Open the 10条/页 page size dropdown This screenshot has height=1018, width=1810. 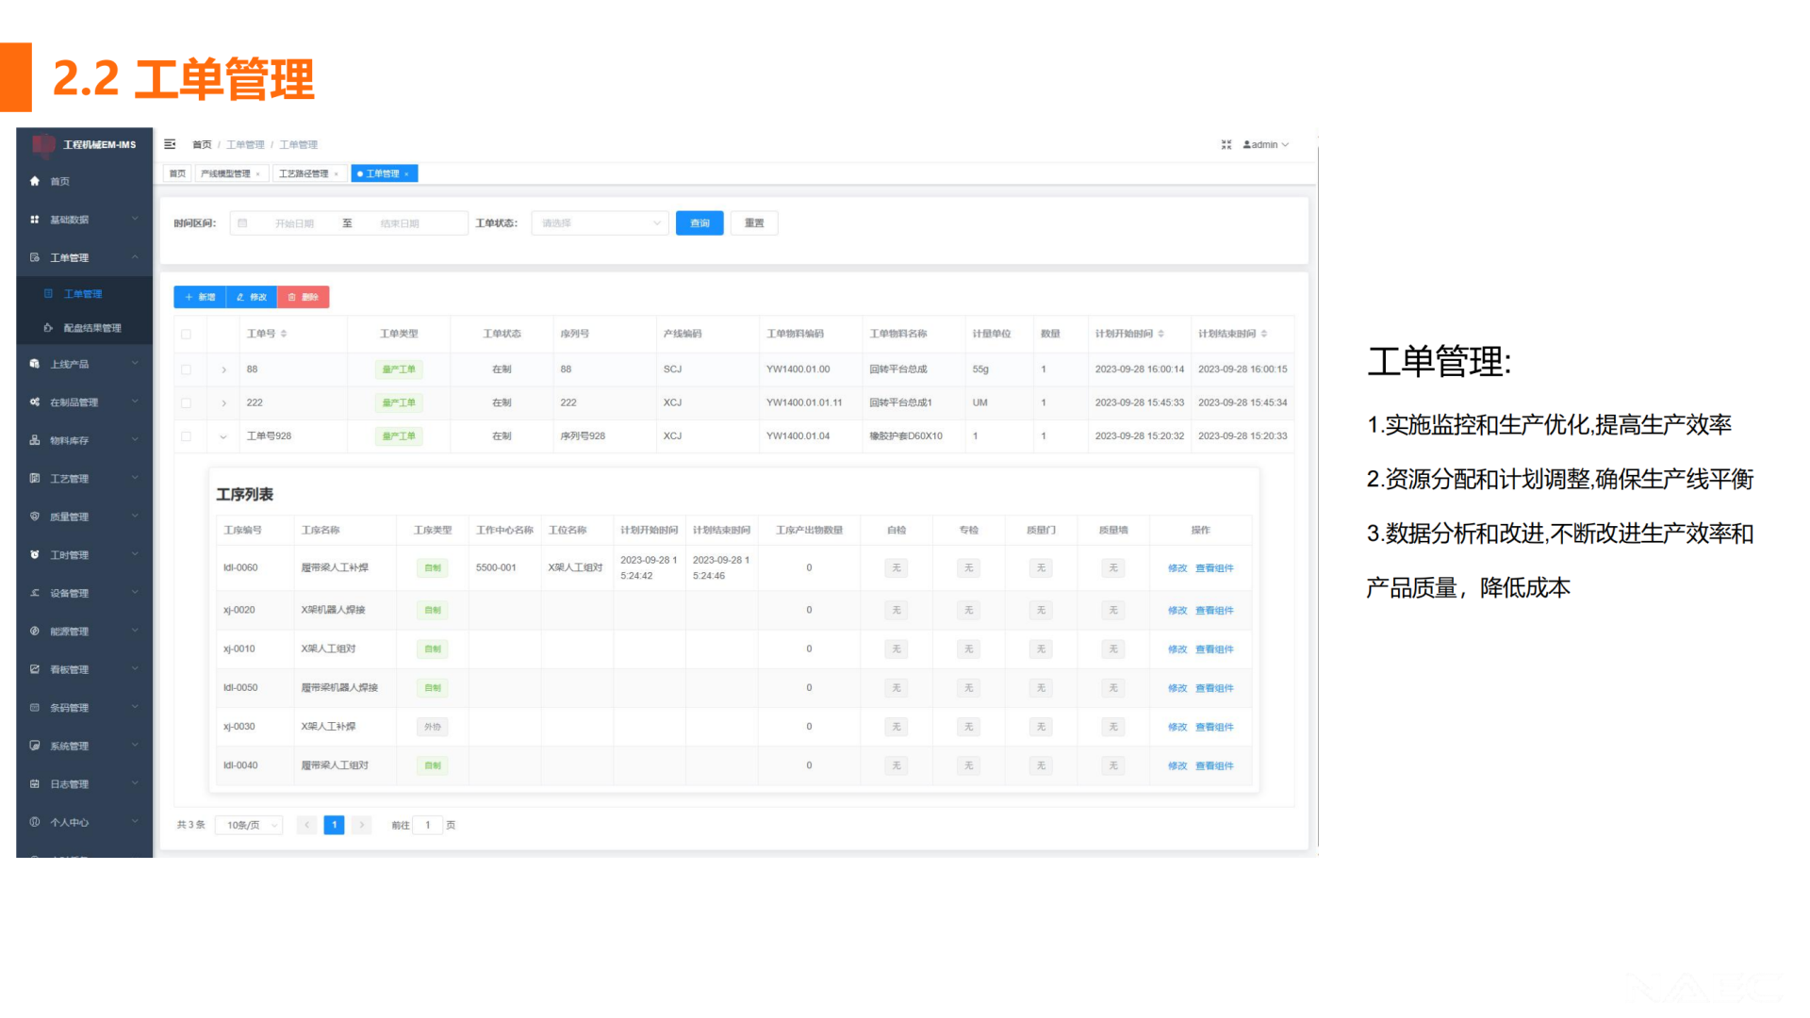tap(249, 826)
